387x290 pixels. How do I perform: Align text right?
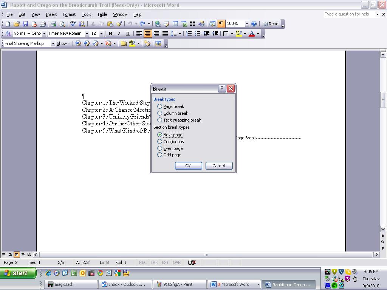pyautogui.click(x=156, y=34)
